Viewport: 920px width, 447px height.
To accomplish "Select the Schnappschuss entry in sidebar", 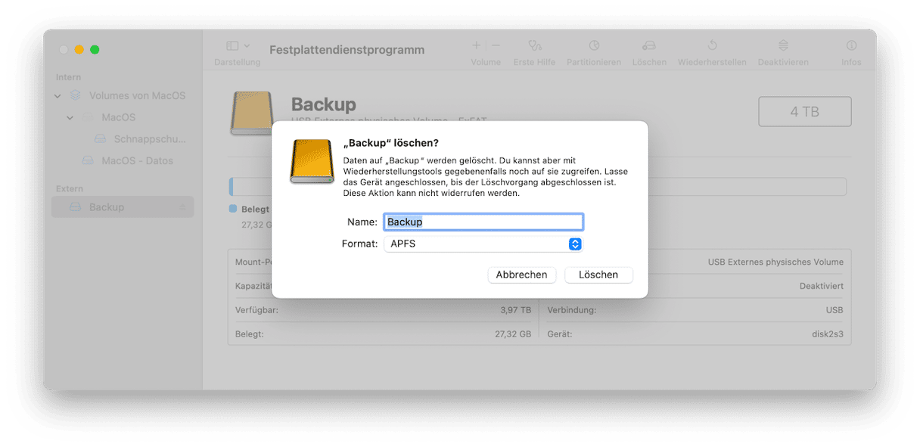I will [149, 139].
